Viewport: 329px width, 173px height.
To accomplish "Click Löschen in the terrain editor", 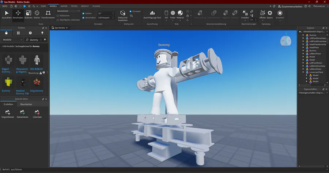I will [x=37, y=114].
